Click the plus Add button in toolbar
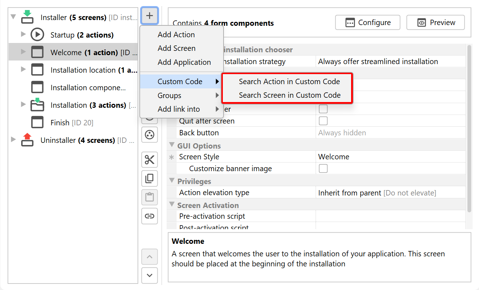 click(x=149, y=16)
